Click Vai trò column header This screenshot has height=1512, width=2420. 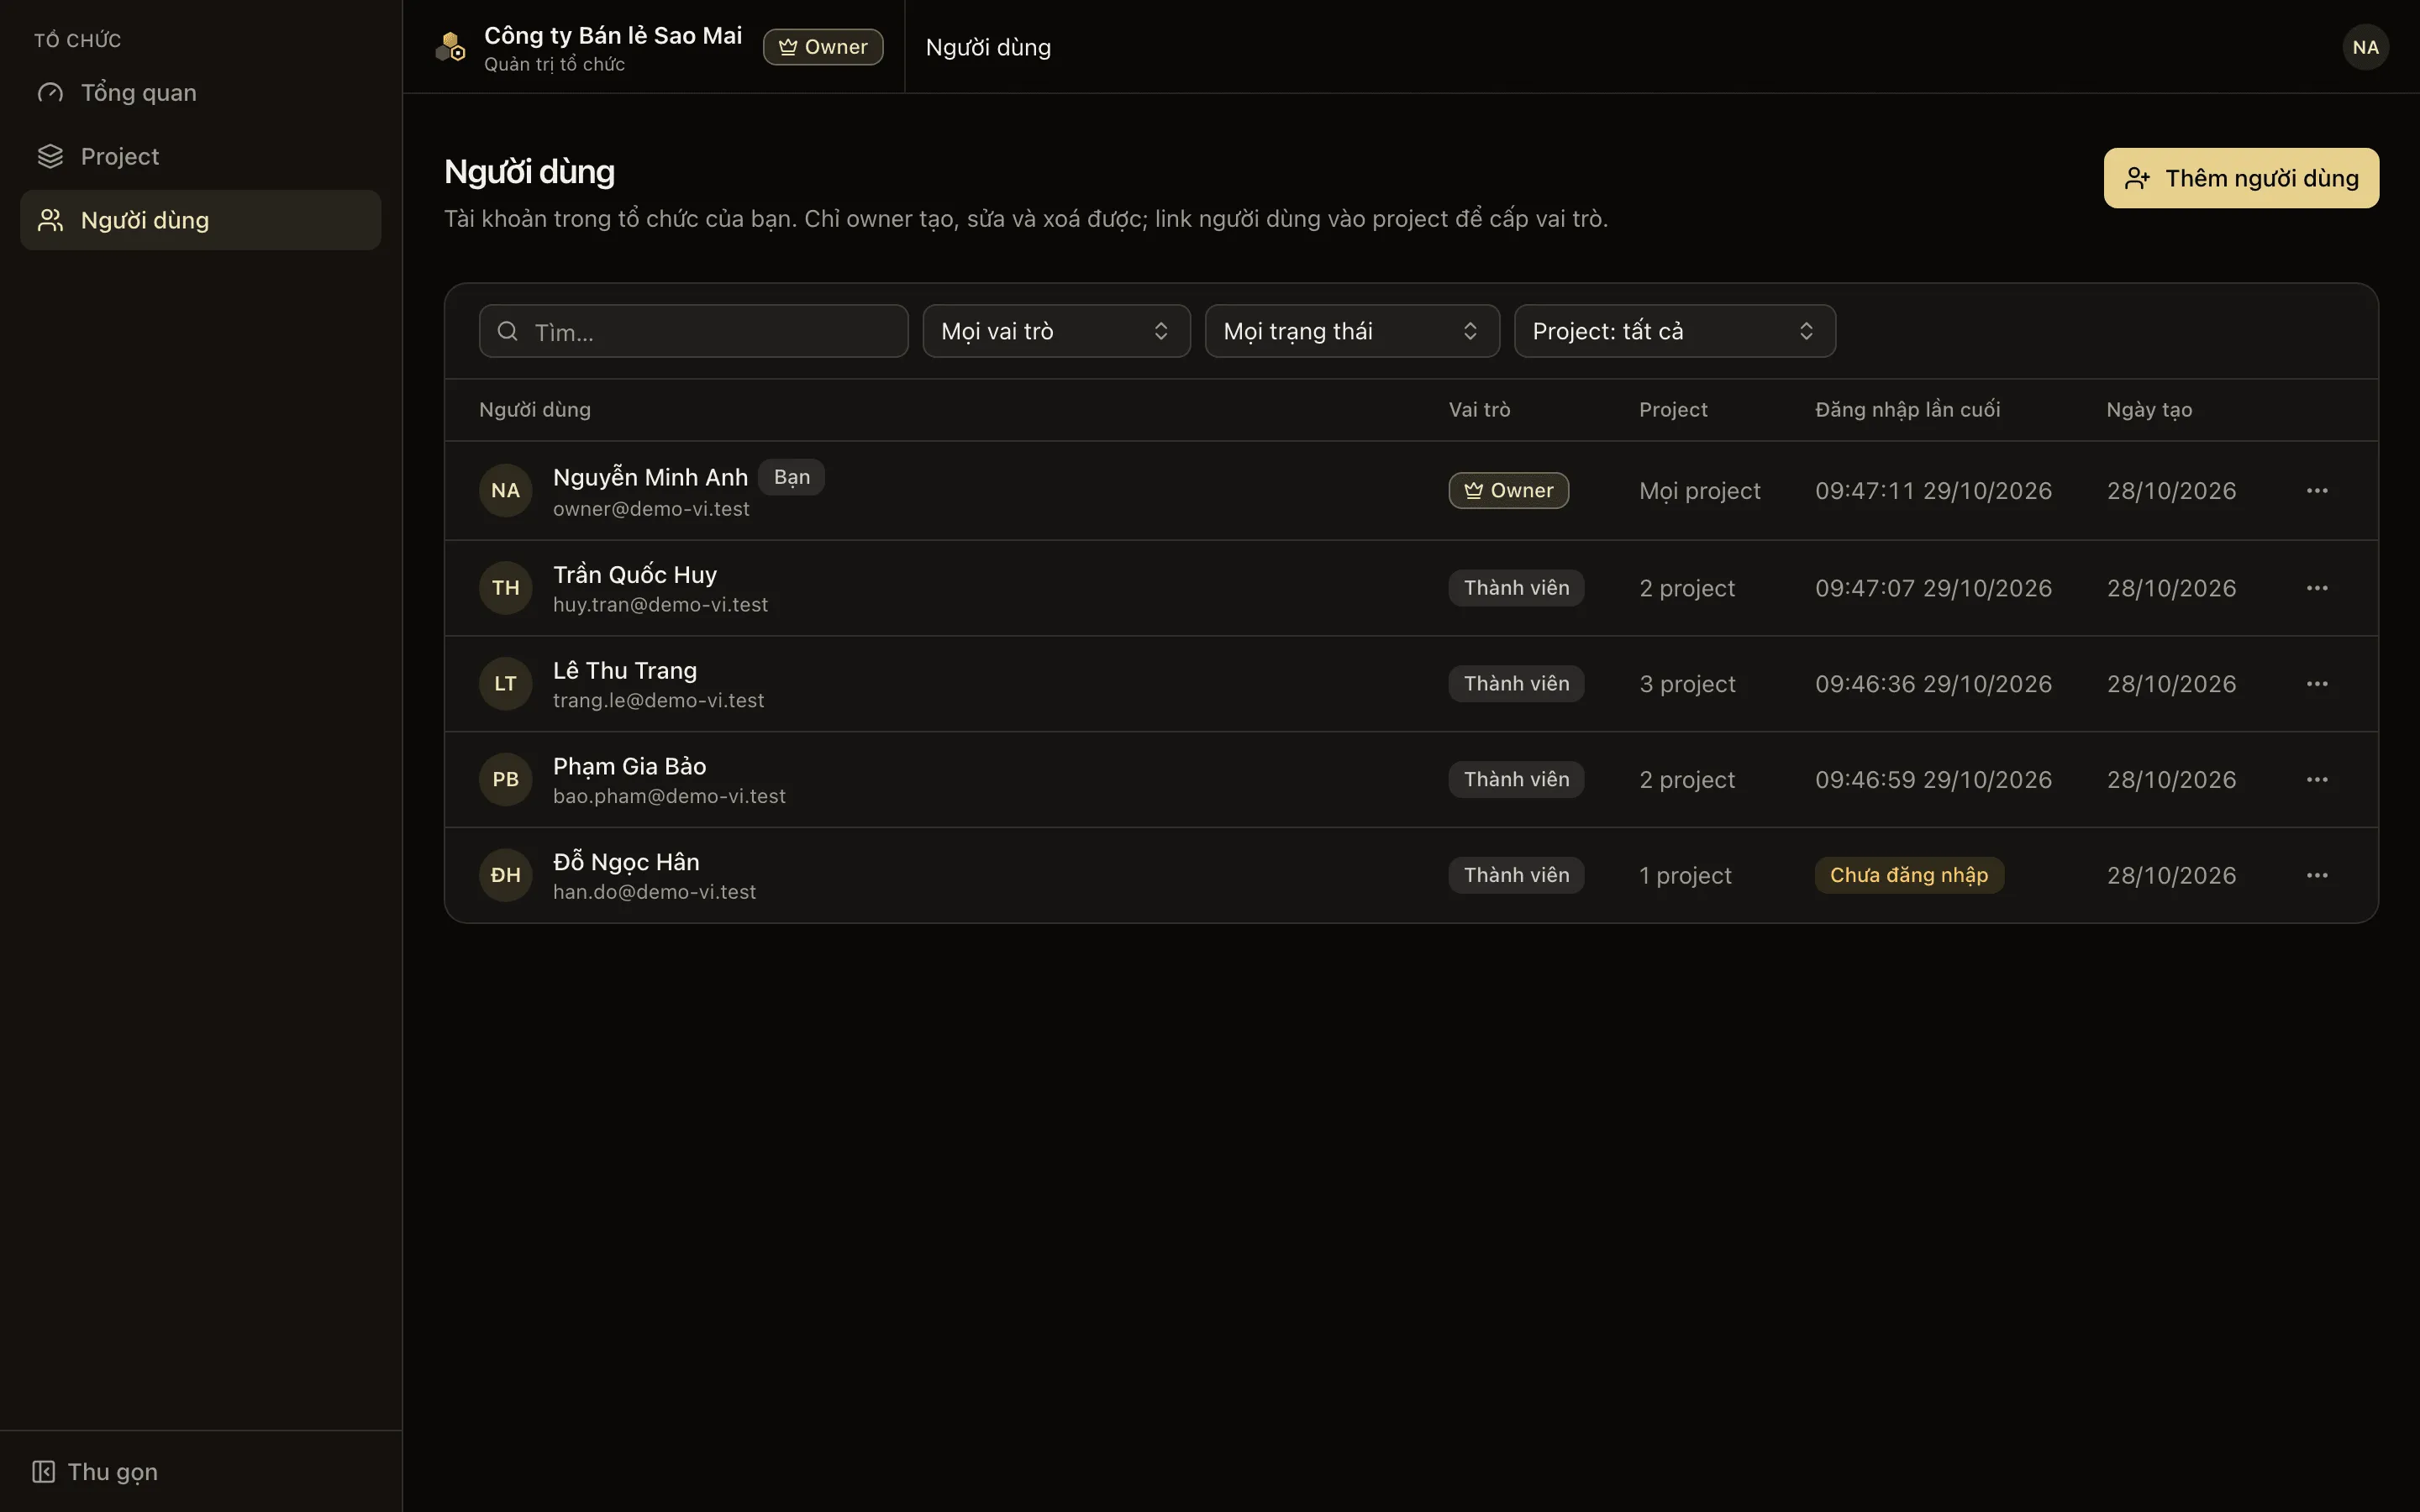tap(1479, 410)
